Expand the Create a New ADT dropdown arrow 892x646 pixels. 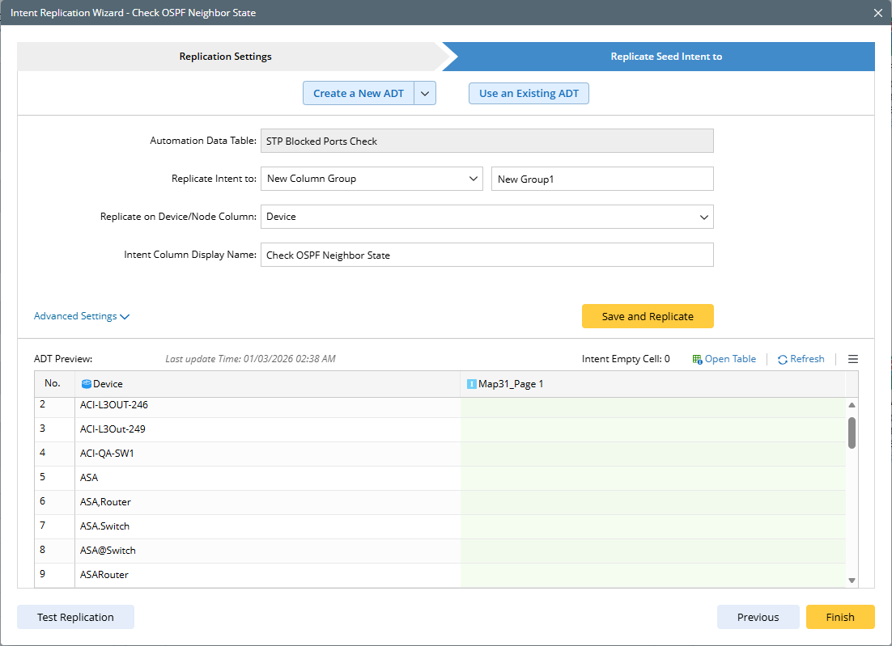pos(425,94)
